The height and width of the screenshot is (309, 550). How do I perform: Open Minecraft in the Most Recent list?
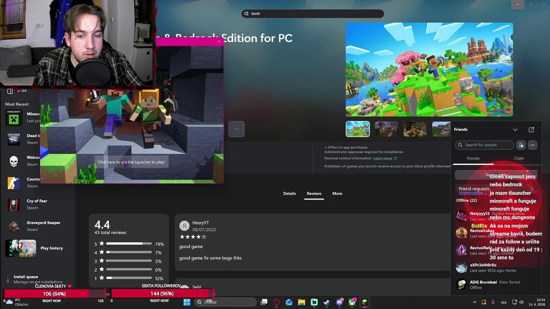(22, 117)
